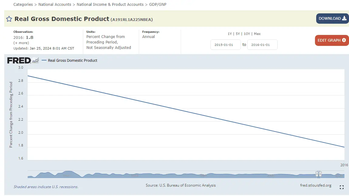Select the 1Y date range
Screen dimensions: 349x196
point(230,34)
